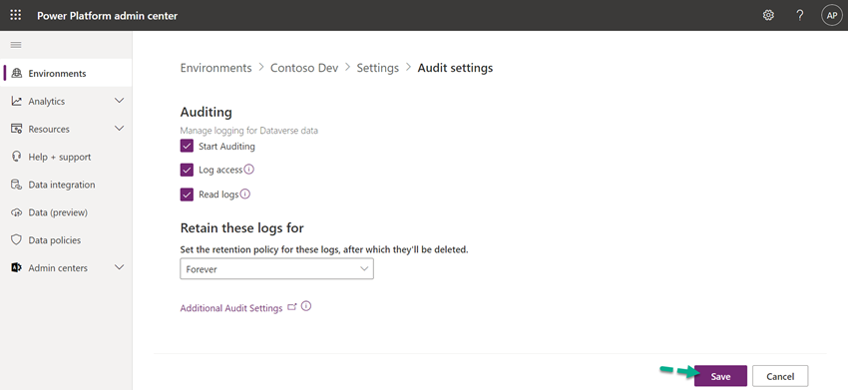The width and height of the screenshot is (848, 390).
Task: Click the Resources sidebar icon
Action: click(x=17, y=129)
